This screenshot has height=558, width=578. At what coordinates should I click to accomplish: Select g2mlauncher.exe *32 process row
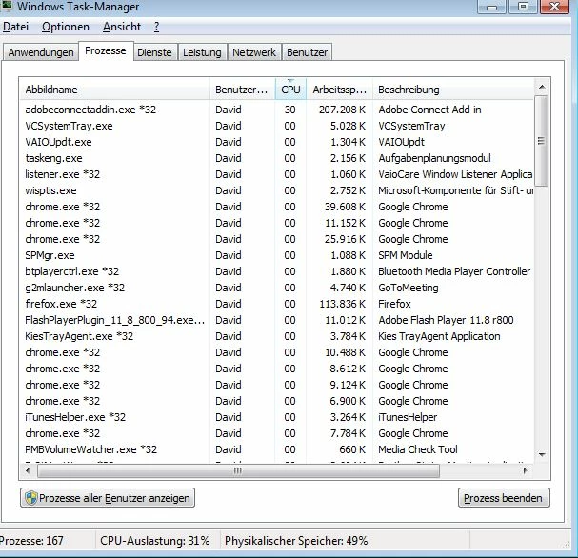coord(276,288)
